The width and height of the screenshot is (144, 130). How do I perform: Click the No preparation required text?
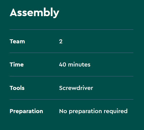coord(93,111)
